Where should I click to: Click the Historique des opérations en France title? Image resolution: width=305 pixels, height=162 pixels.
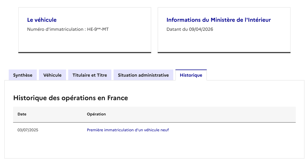[x=70, y=98]
